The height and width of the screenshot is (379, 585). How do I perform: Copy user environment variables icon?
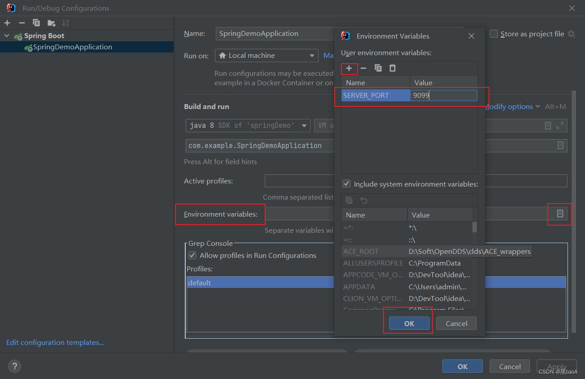[378, 68]
